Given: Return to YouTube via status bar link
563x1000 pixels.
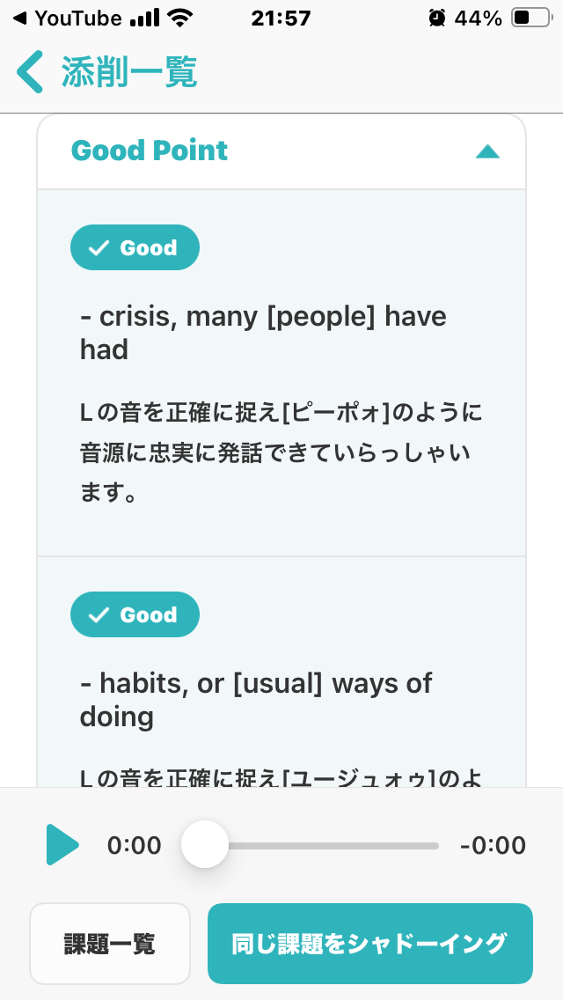Looking at the screenshot, I should [x=67, y=18].
